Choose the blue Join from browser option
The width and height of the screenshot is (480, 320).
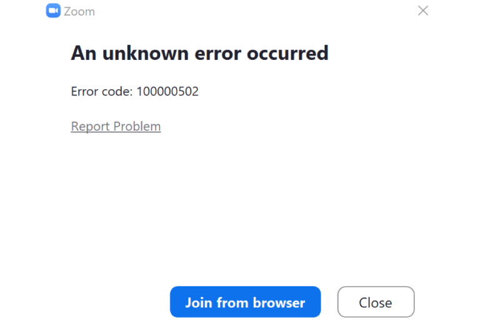245,302
